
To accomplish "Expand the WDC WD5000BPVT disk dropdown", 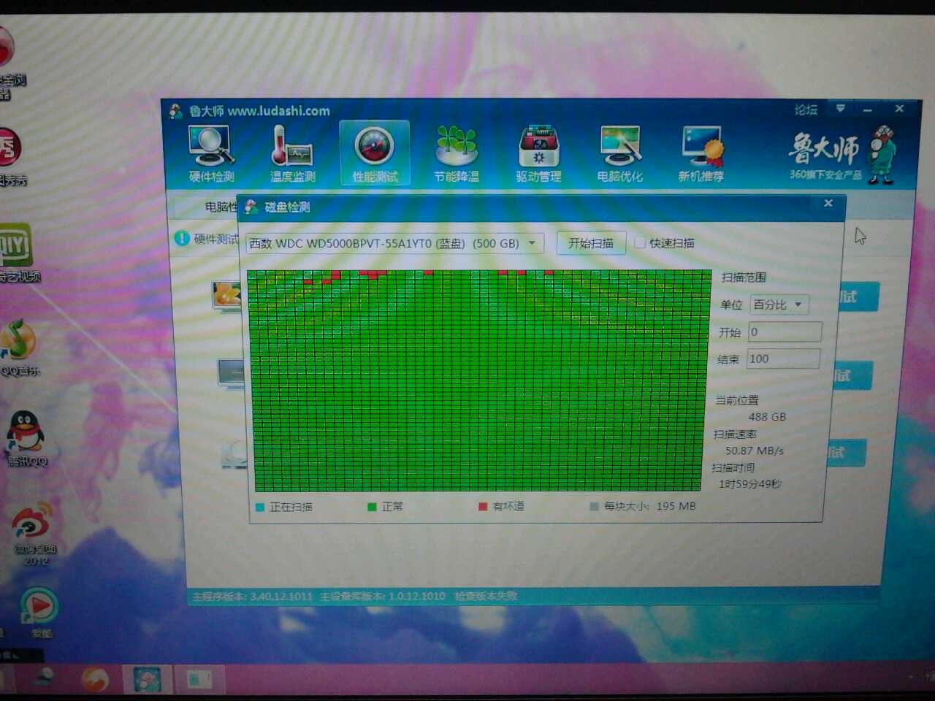I will click(533, 243).
